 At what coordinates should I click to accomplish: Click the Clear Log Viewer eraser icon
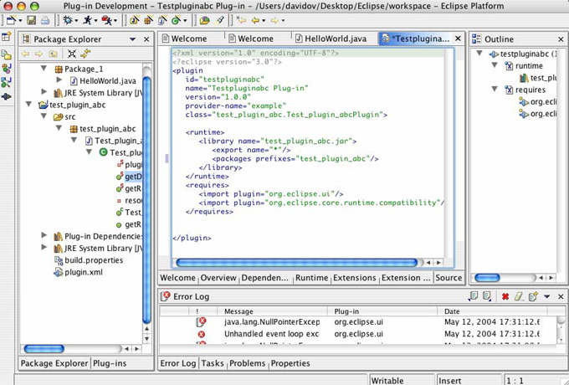pos(519,296)
